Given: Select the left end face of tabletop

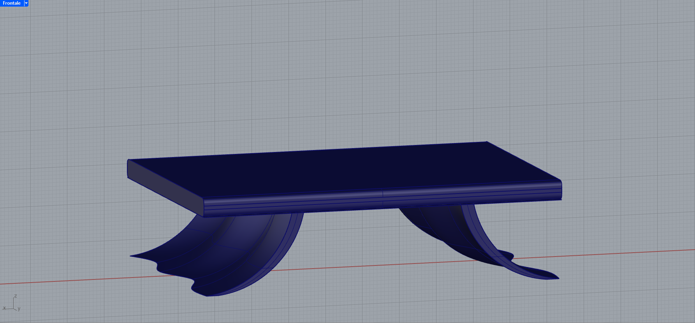Looking at the screenshot, I should [164, 186].
